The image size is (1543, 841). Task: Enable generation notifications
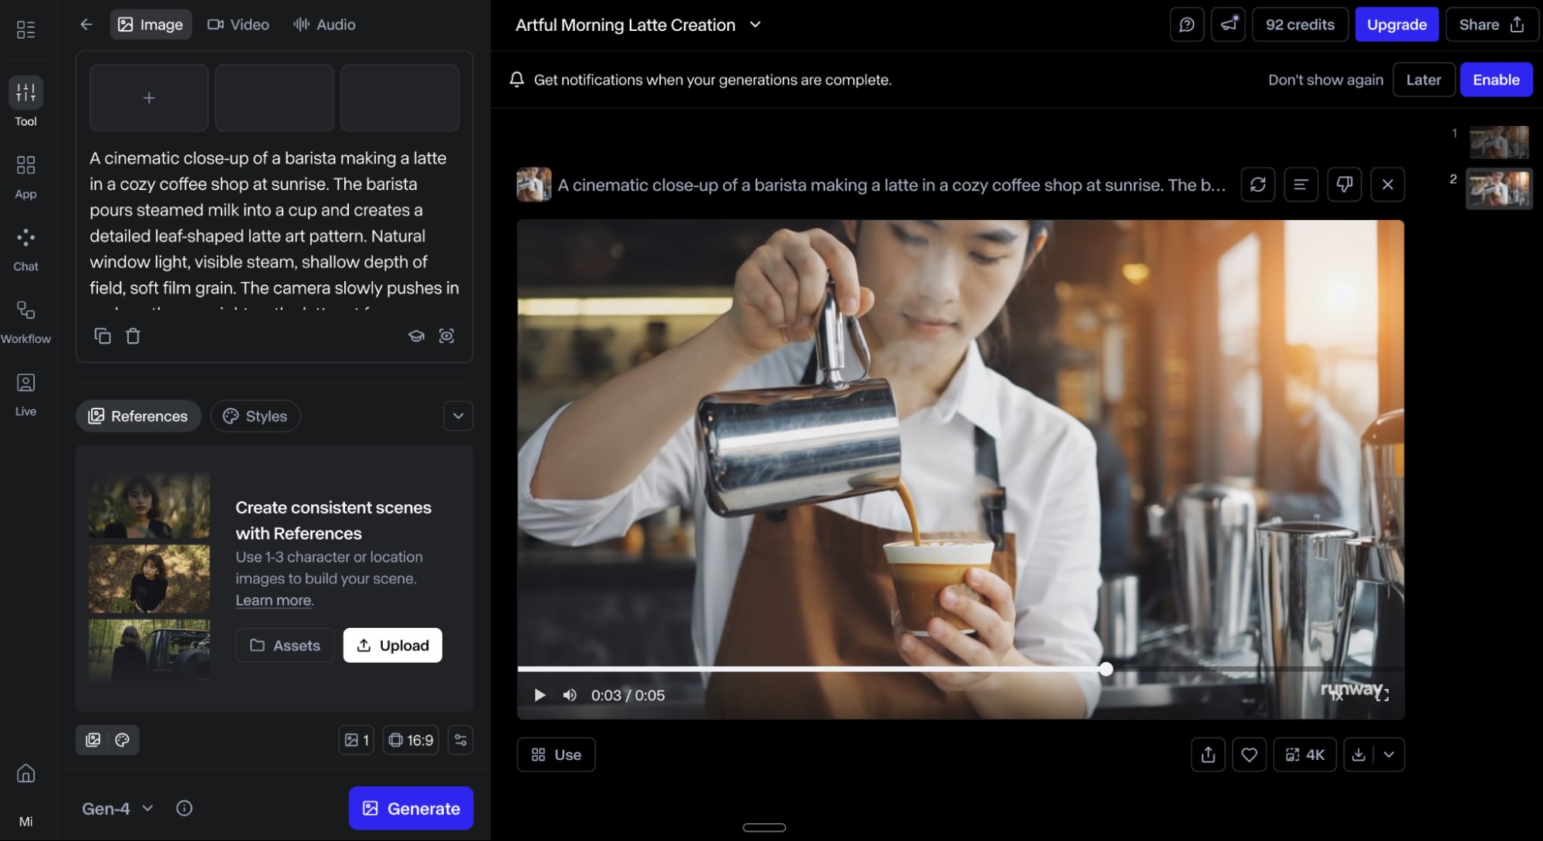1495,80
